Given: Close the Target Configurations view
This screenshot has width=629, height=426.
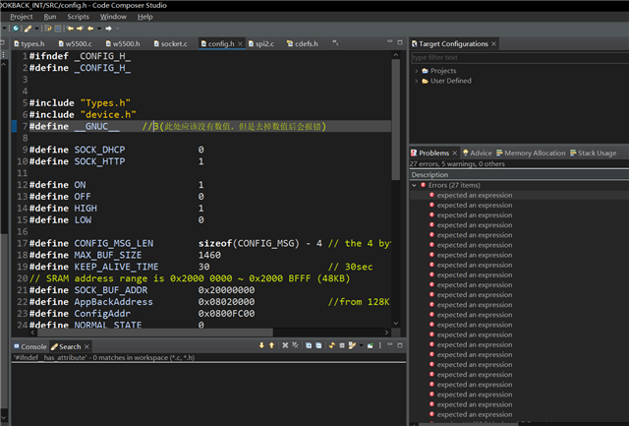Looking at the screenshot, I should [494, 44].
